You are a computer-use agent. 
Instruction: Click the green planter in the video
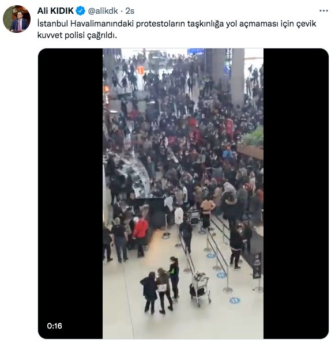(x=253, y=137)
